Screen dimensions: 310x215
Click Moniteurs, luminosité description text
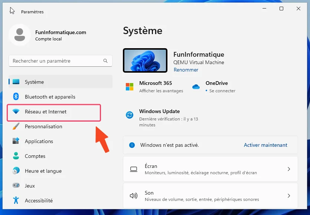pos(201,173)
